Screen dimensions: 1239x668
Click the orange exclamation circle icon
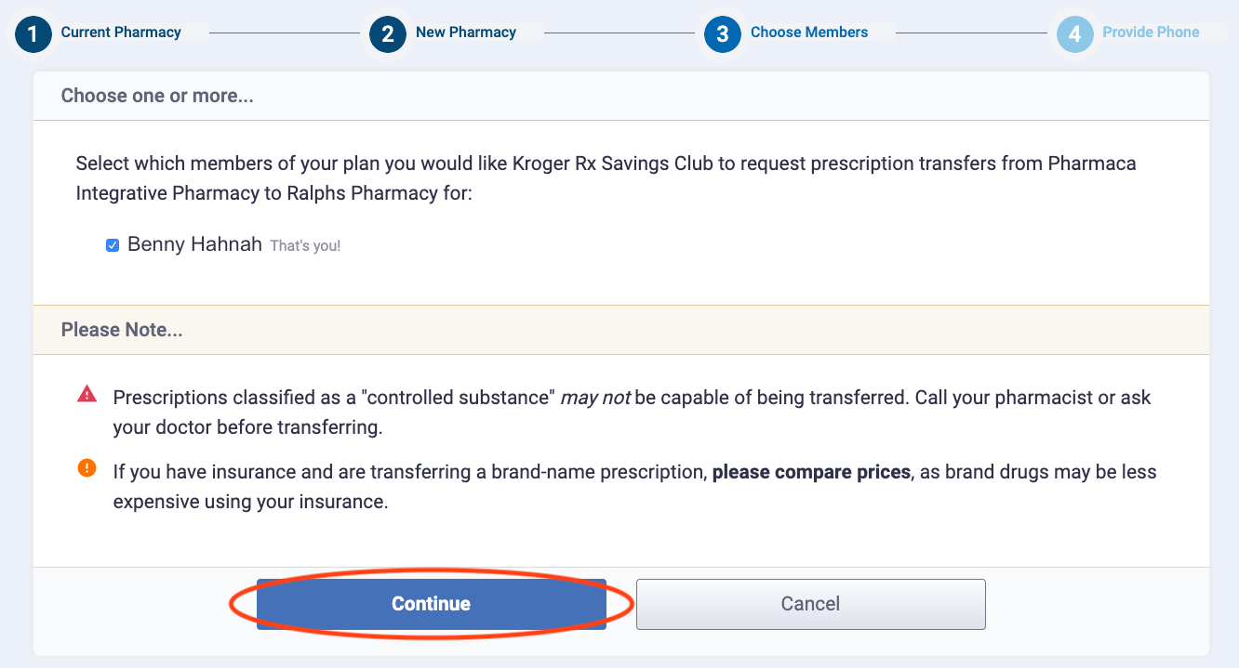(x=87, y=468)
